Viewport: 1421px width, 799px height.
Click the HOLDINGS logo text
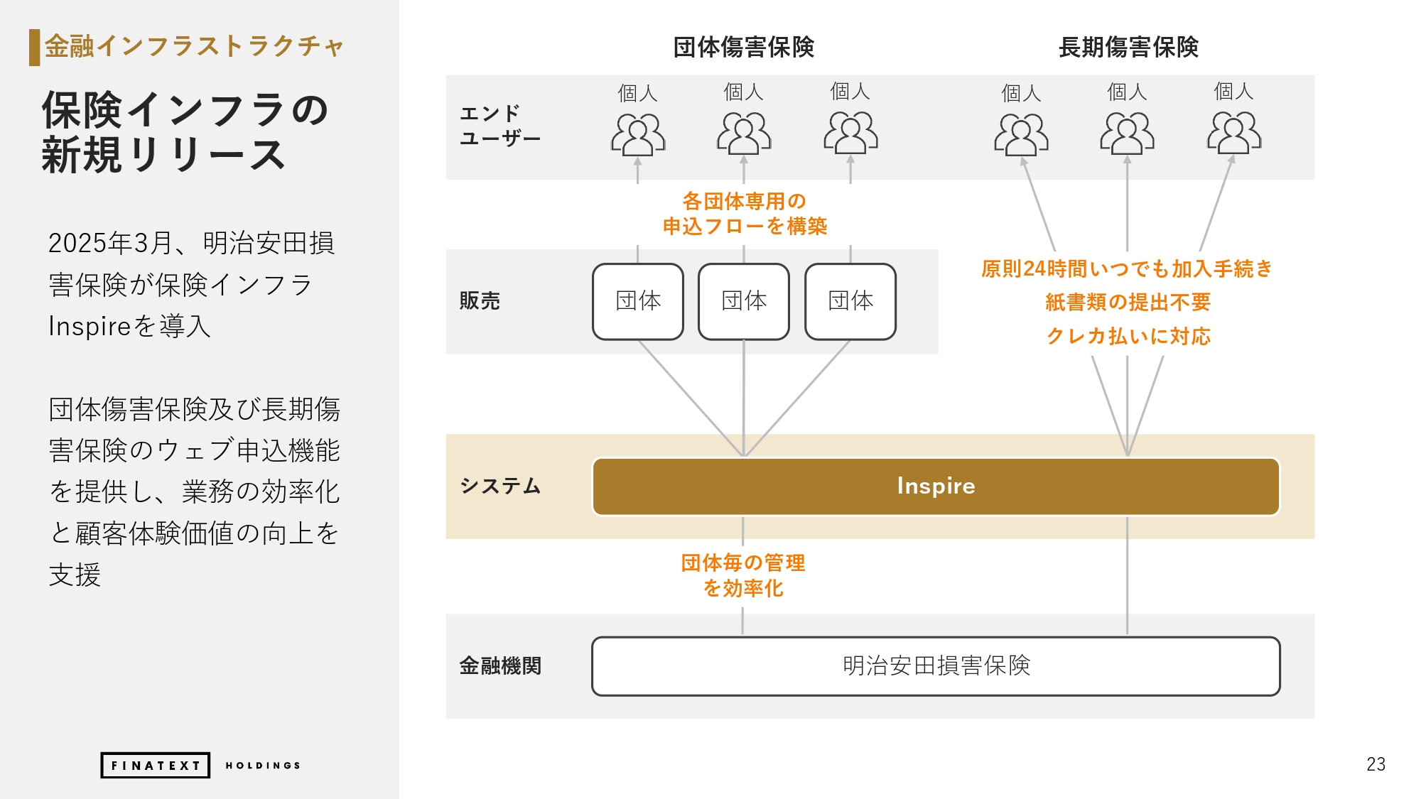click(x=263, y=766)
